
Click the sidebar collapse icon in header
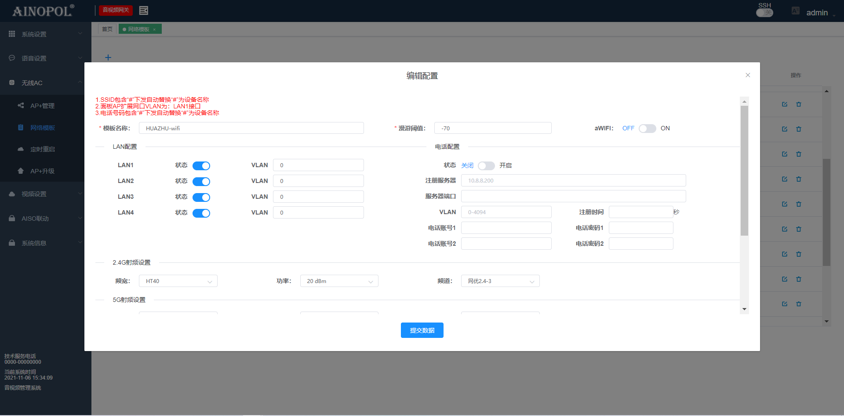click(143, 10)
